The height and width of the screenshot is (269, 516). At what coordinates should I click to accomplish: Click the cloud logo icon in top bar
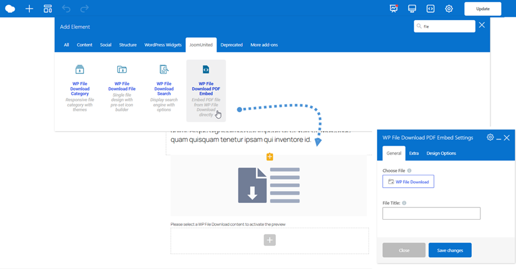pos(10,9)
